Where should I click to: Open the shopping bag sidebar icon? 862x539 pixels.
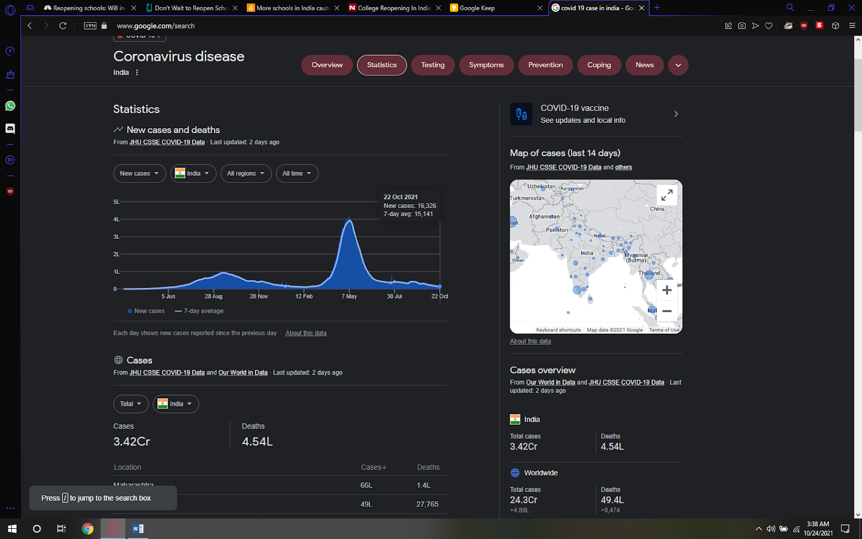[x=10, y=74]
